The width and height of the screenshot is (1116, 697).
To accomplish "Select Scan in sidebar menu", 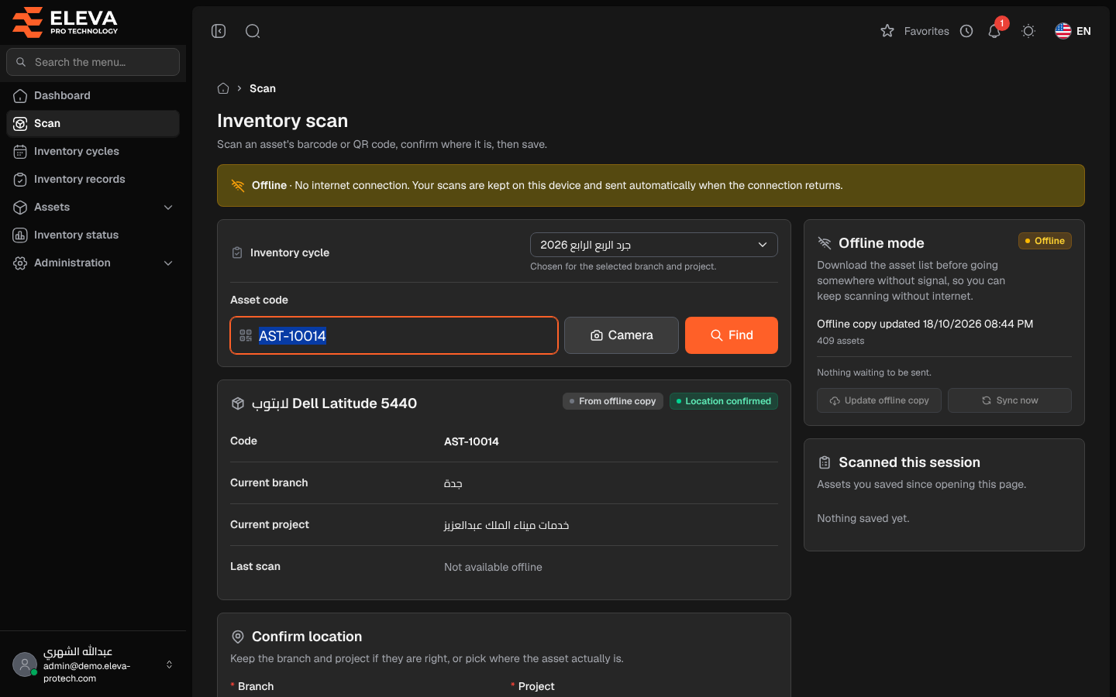I will coord(93,123).
